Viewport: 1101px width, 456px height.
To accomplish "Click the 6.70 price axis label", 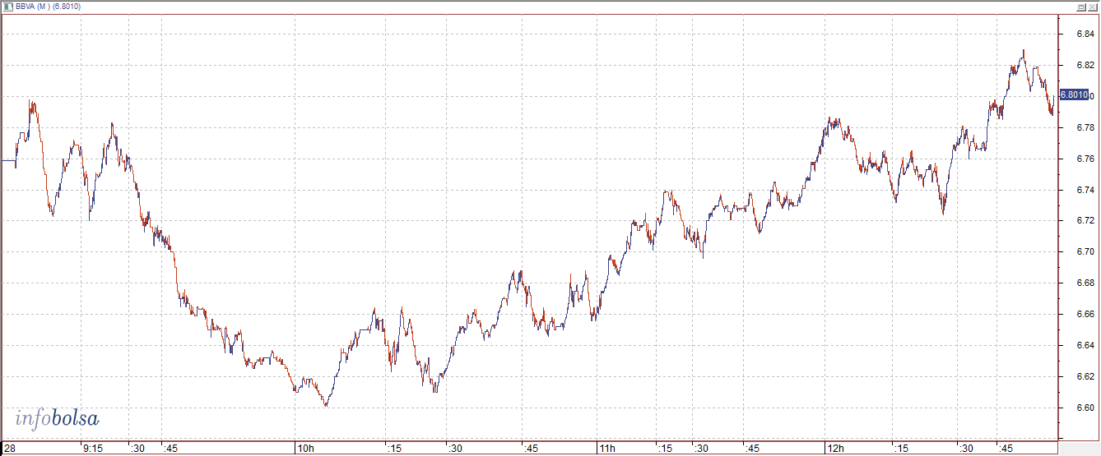I will click(1085, 252).
